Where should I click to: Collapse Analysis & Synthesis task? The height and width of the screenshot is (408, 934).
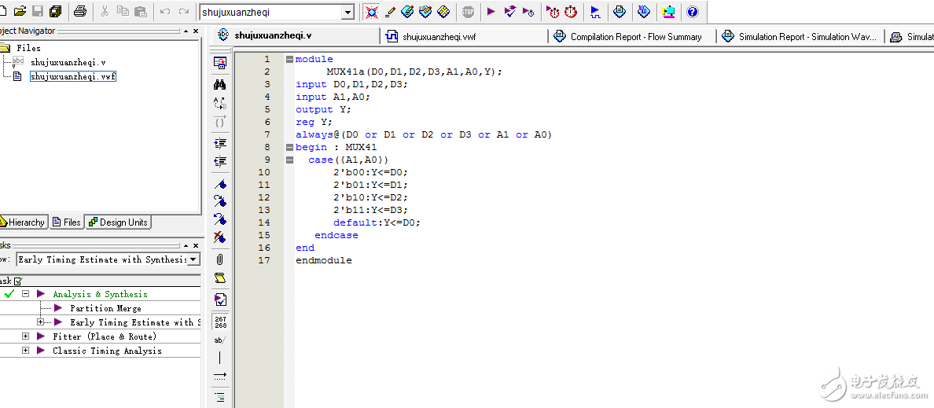[26, 294]
